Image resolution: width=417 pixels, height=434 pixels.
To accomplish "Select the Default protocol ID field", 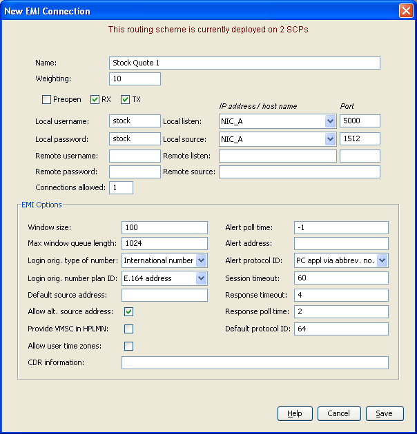I will (341, 329).
